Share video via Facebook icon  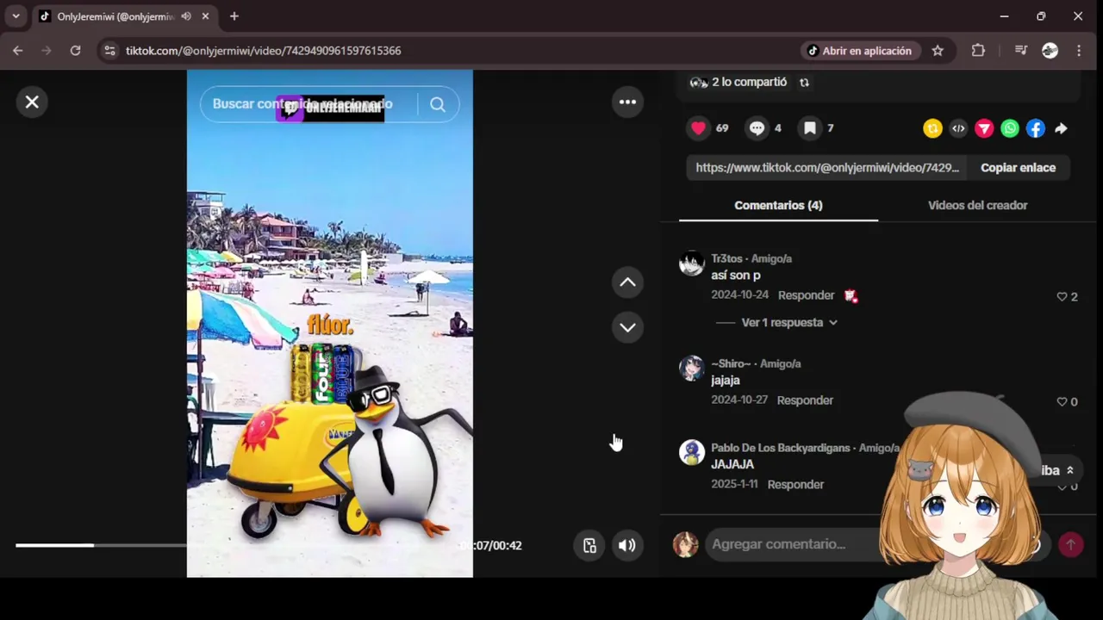tap(1036, 128)
